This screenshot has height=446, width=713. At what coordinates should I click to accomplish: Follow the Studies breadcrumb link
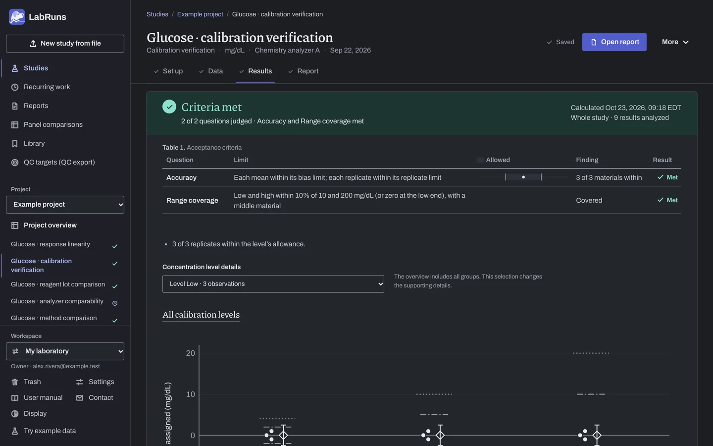pos(157,14)
